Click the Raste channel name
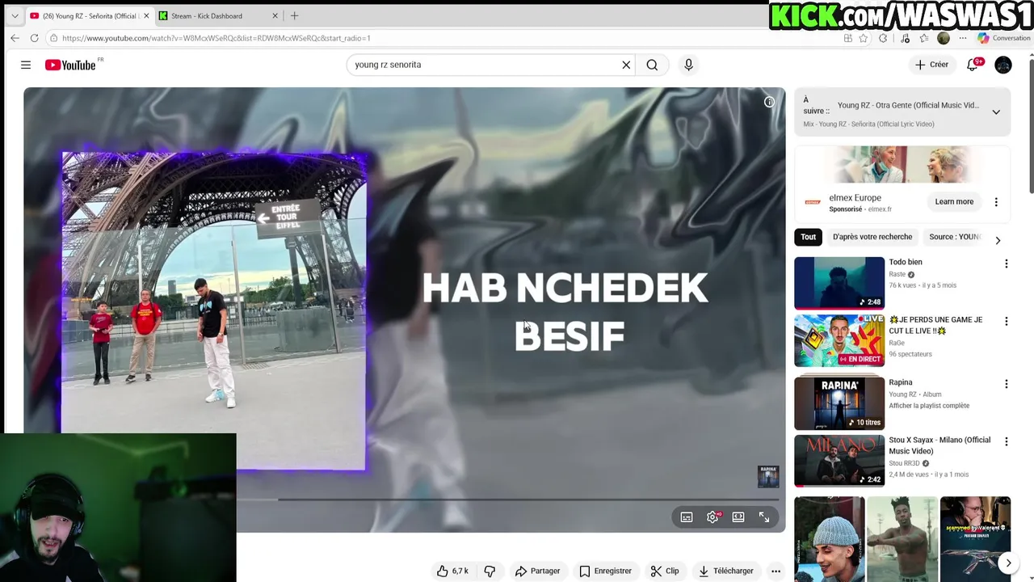1034x582 pixels. coord(897,274)
